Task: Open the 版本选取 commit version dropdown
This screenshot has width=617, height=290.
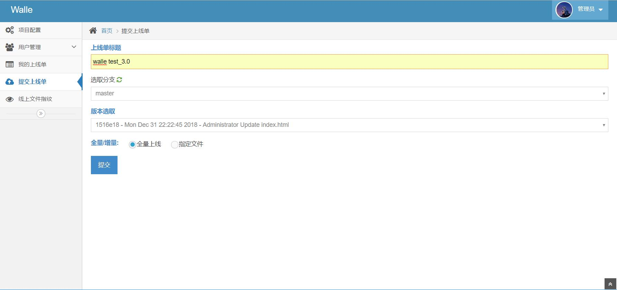Action: tap(349, 125)
